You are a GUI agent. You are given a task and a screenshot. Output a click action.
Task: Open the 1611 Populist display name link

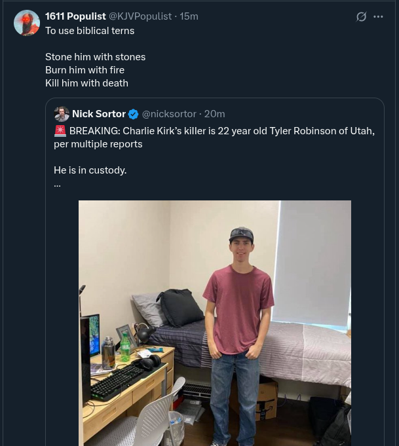click(x=75, y=16)
